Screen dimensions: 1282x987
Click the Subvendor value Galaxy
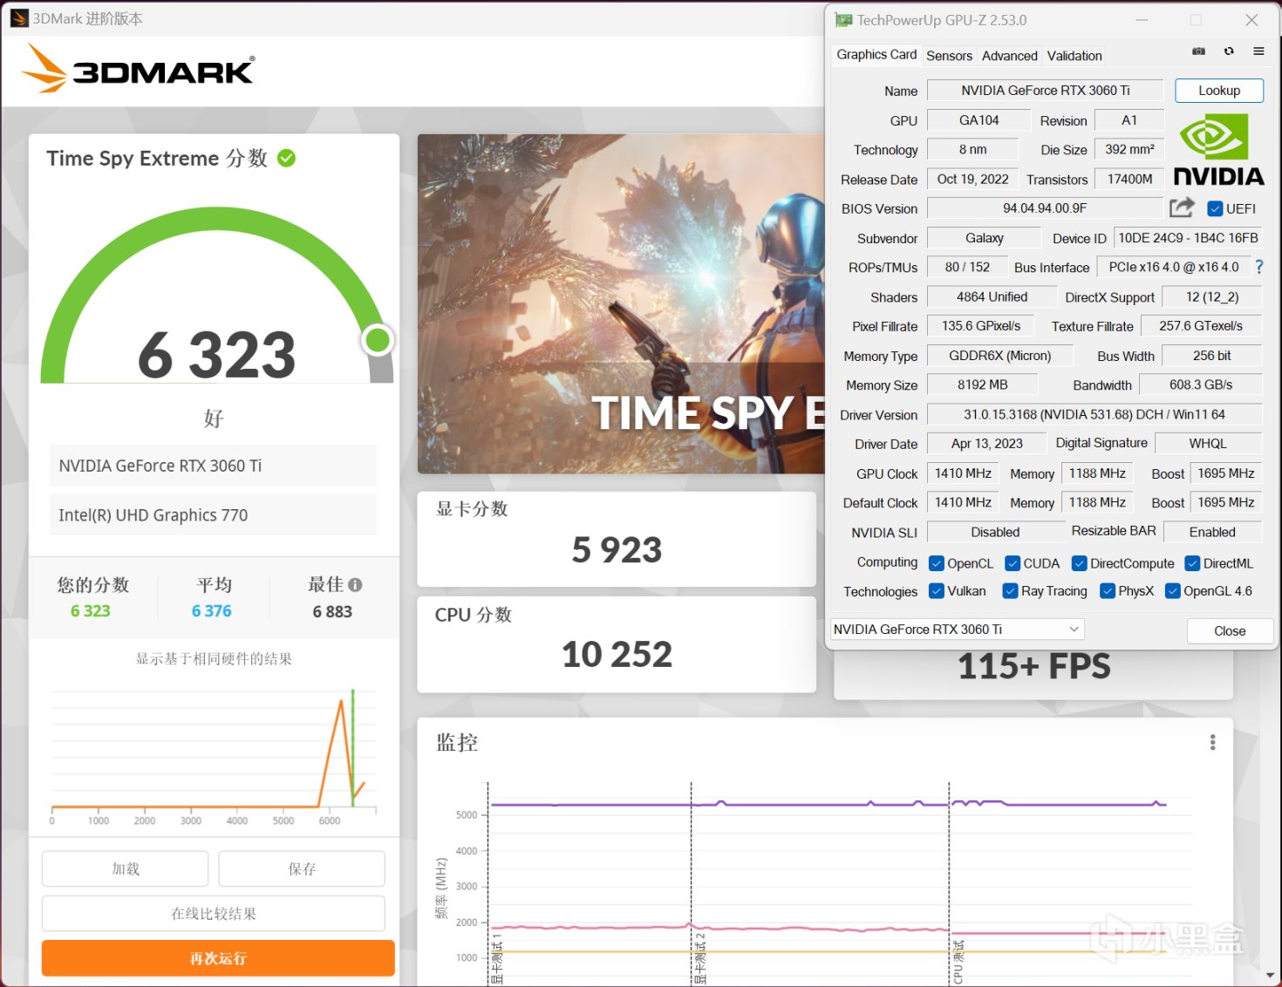984,238
